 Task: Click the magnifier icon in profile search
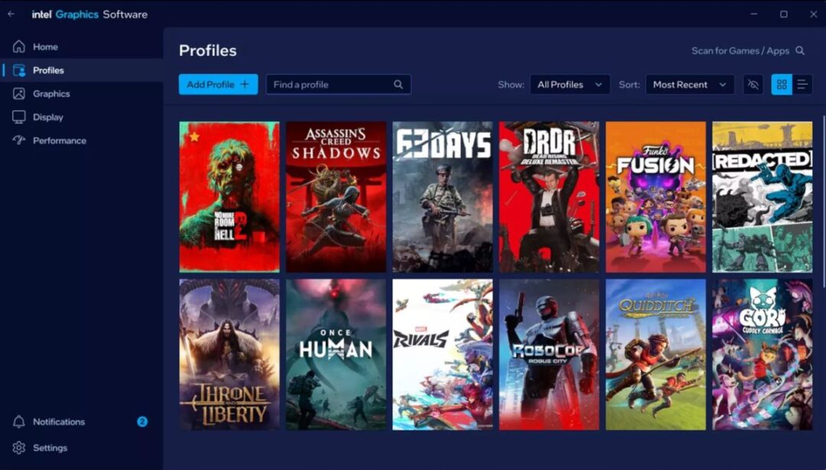pos(398,85)
